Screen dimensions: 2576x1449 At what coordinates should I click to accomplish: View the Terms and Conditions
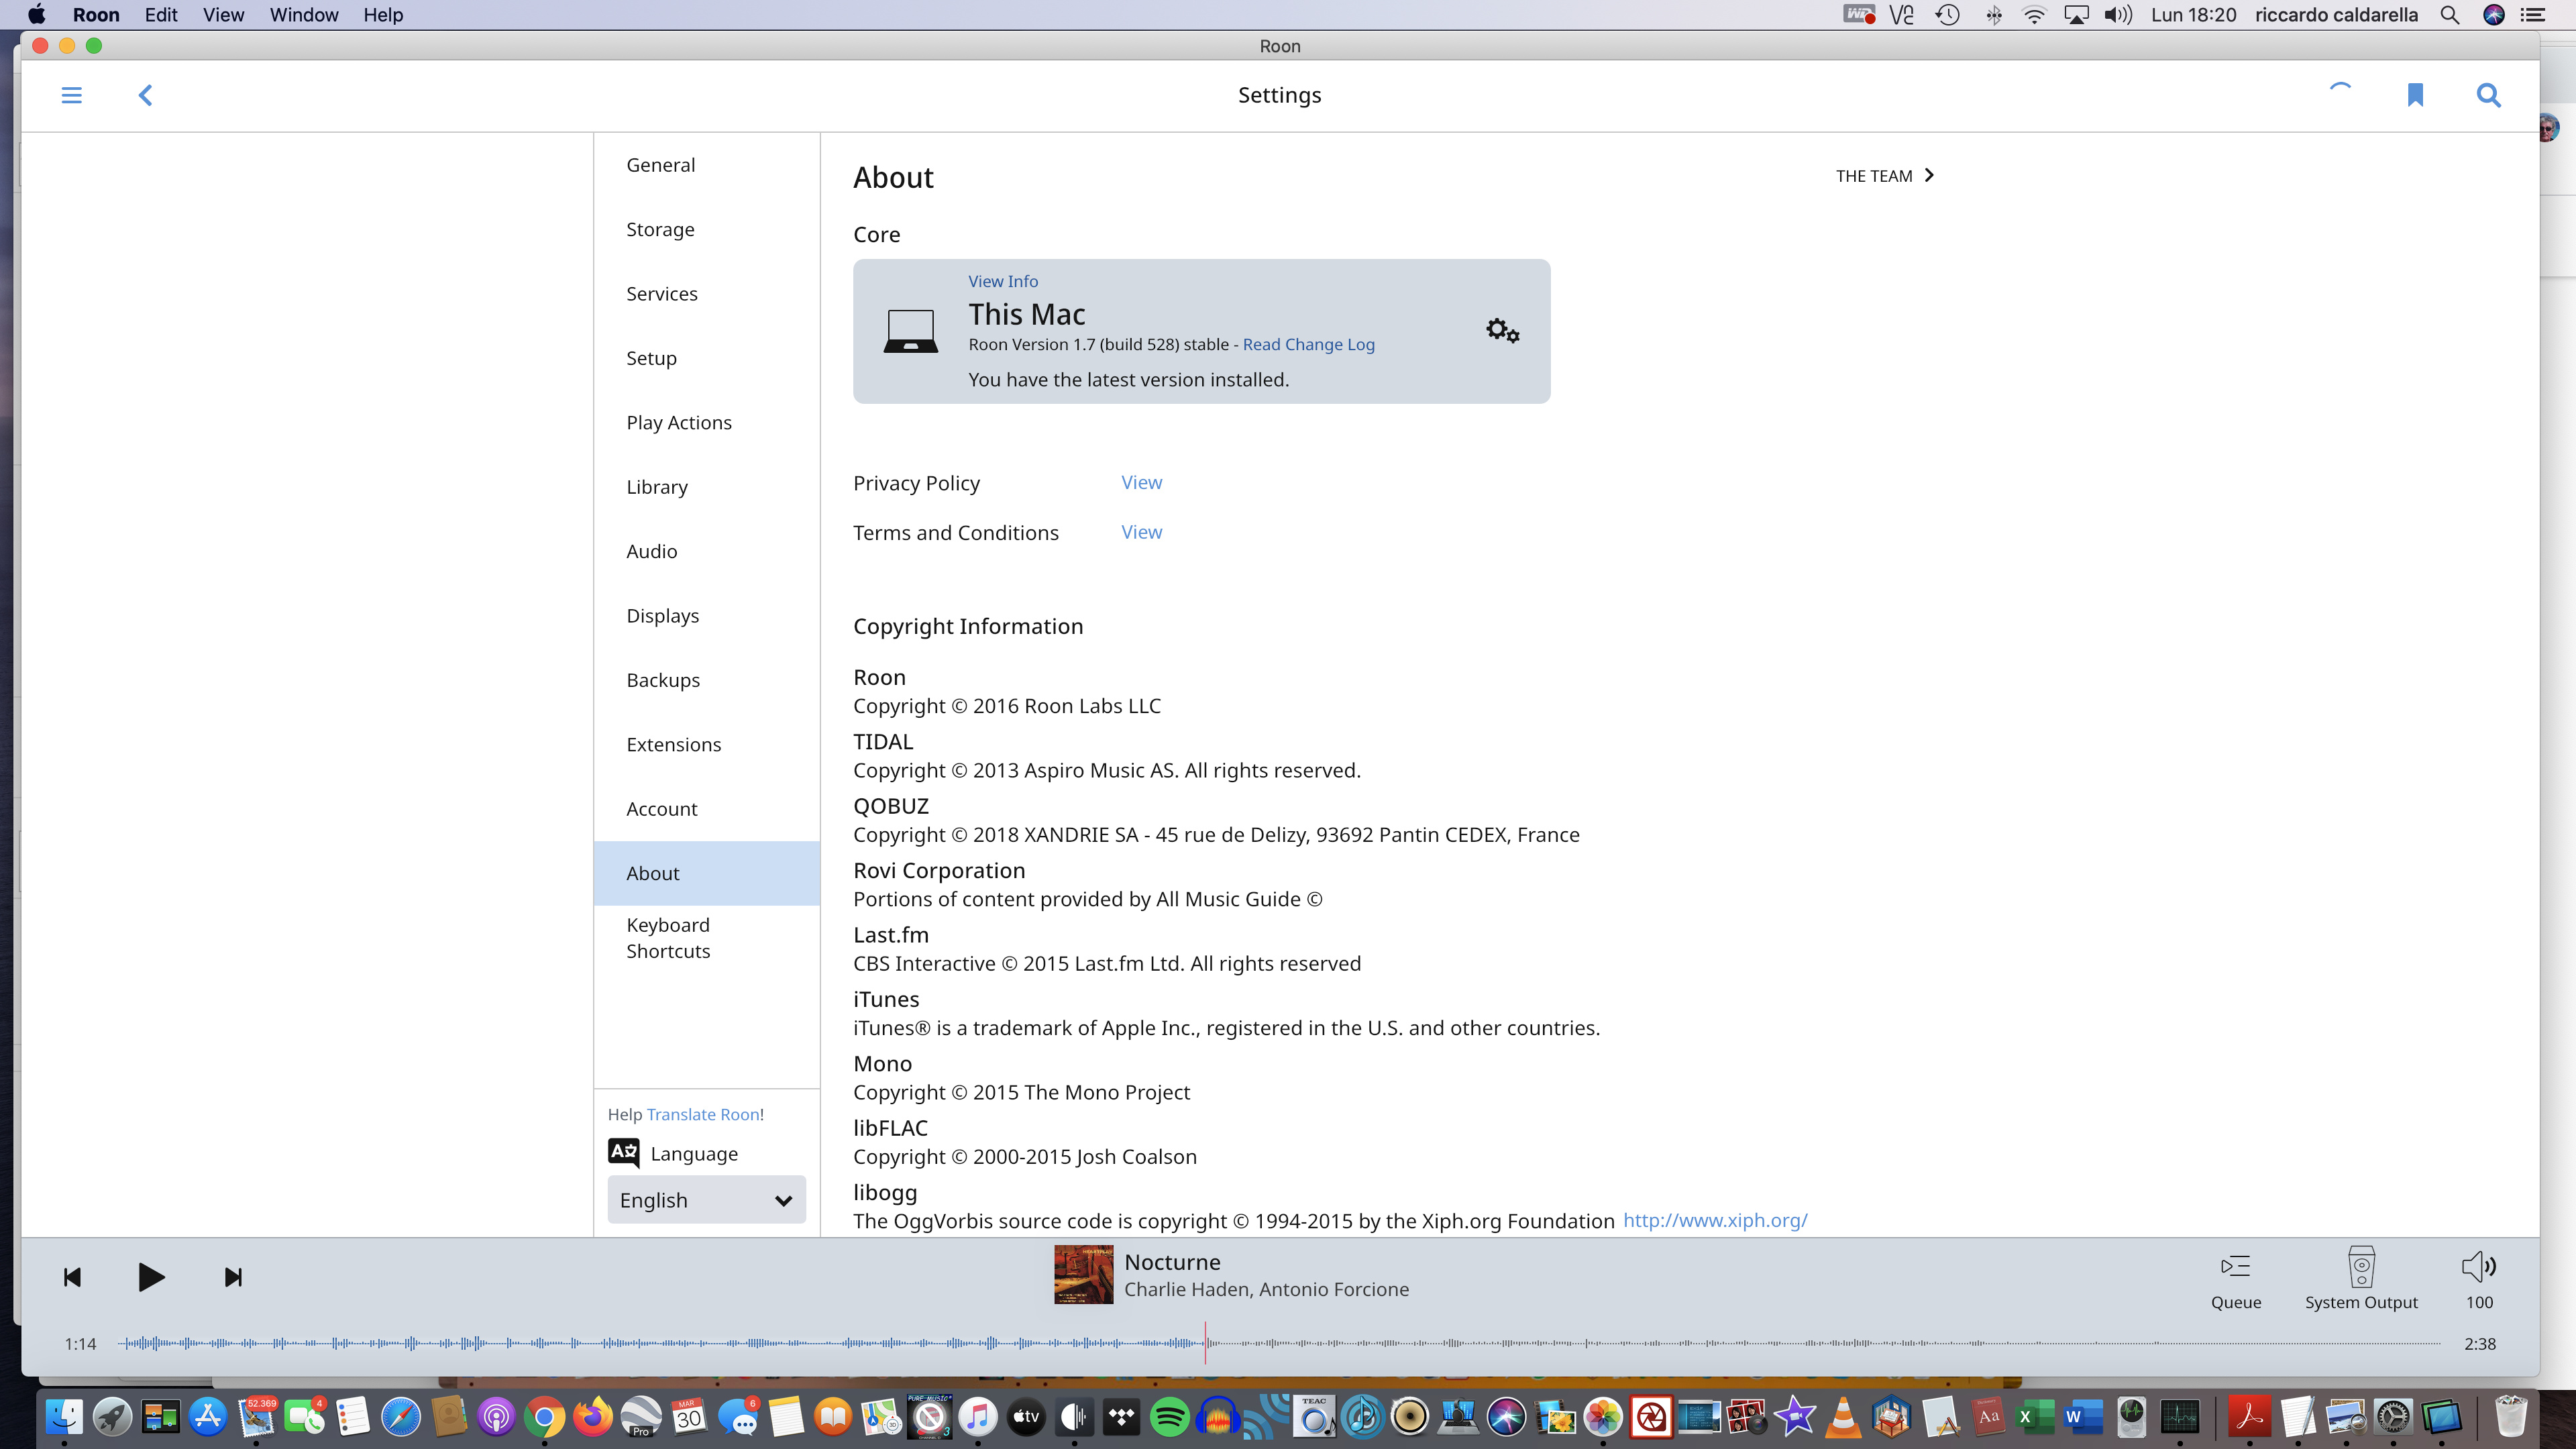pos(1141,532)
